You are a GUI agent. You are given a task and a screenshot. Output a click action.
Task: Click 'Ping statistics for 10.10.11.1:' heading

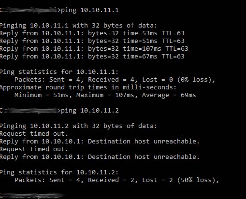coord(59,72)
